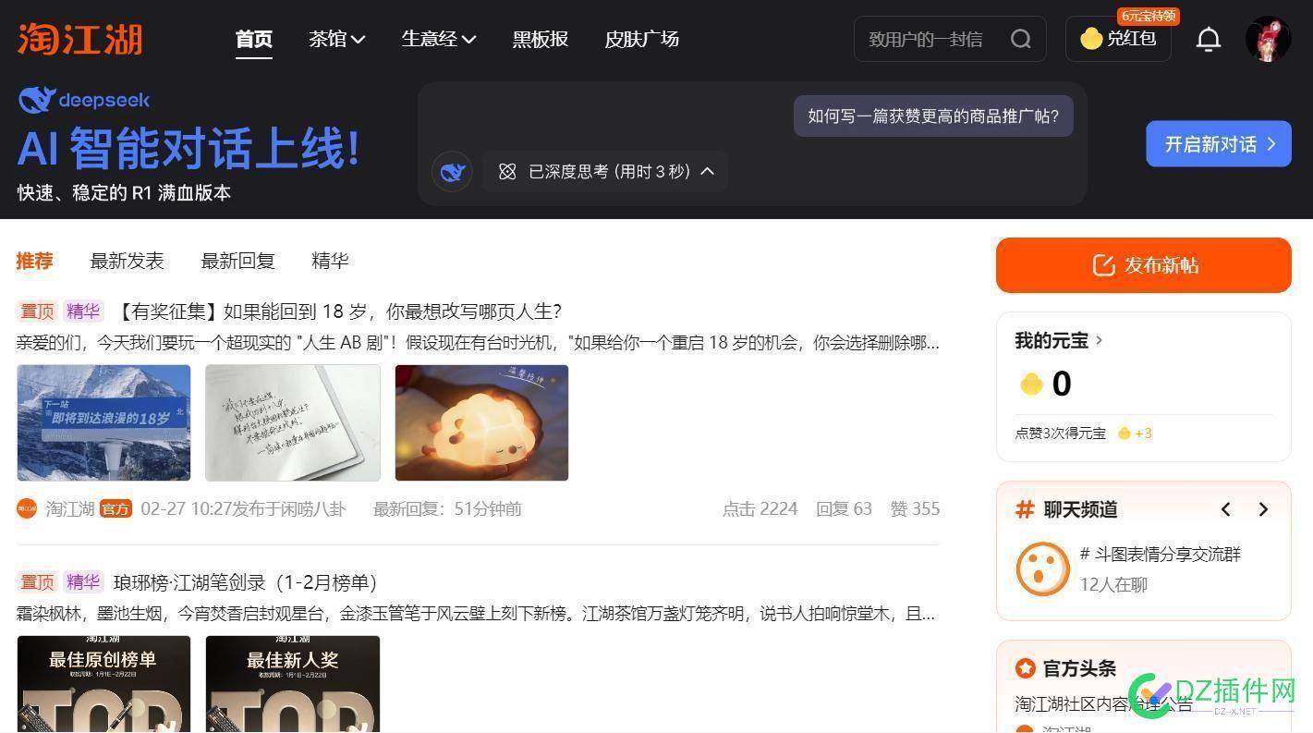
Task: Collapse the 已深度思考 thinking section
Action: point(708,172)
